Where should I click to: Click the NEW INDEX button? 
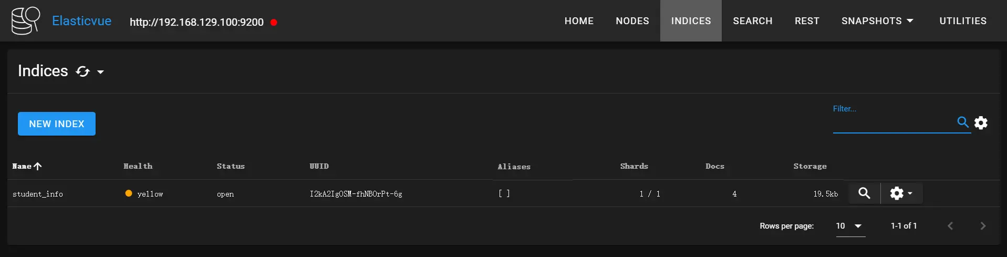click(x=57, y=124)
